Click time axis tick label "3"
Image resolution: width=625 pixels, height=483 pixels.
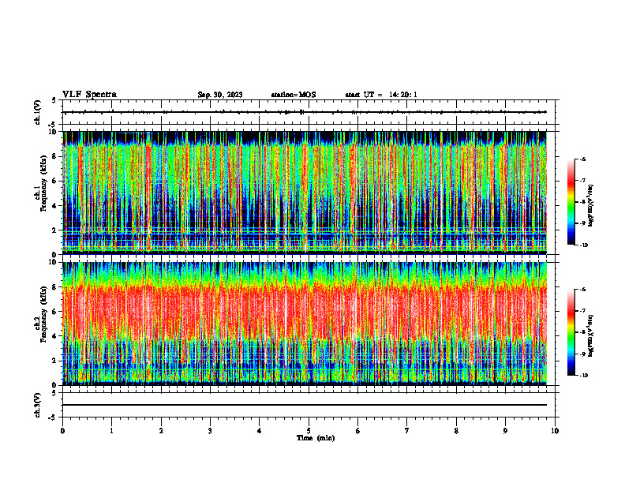pos(210,431)
